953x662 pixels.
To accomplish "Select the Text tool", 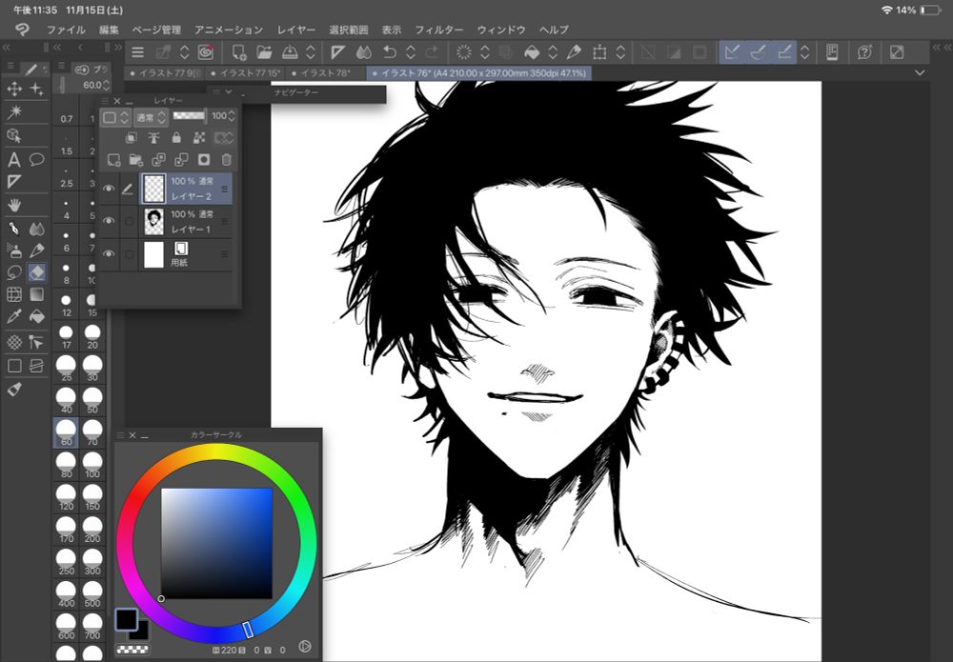I will pos(14,160).
